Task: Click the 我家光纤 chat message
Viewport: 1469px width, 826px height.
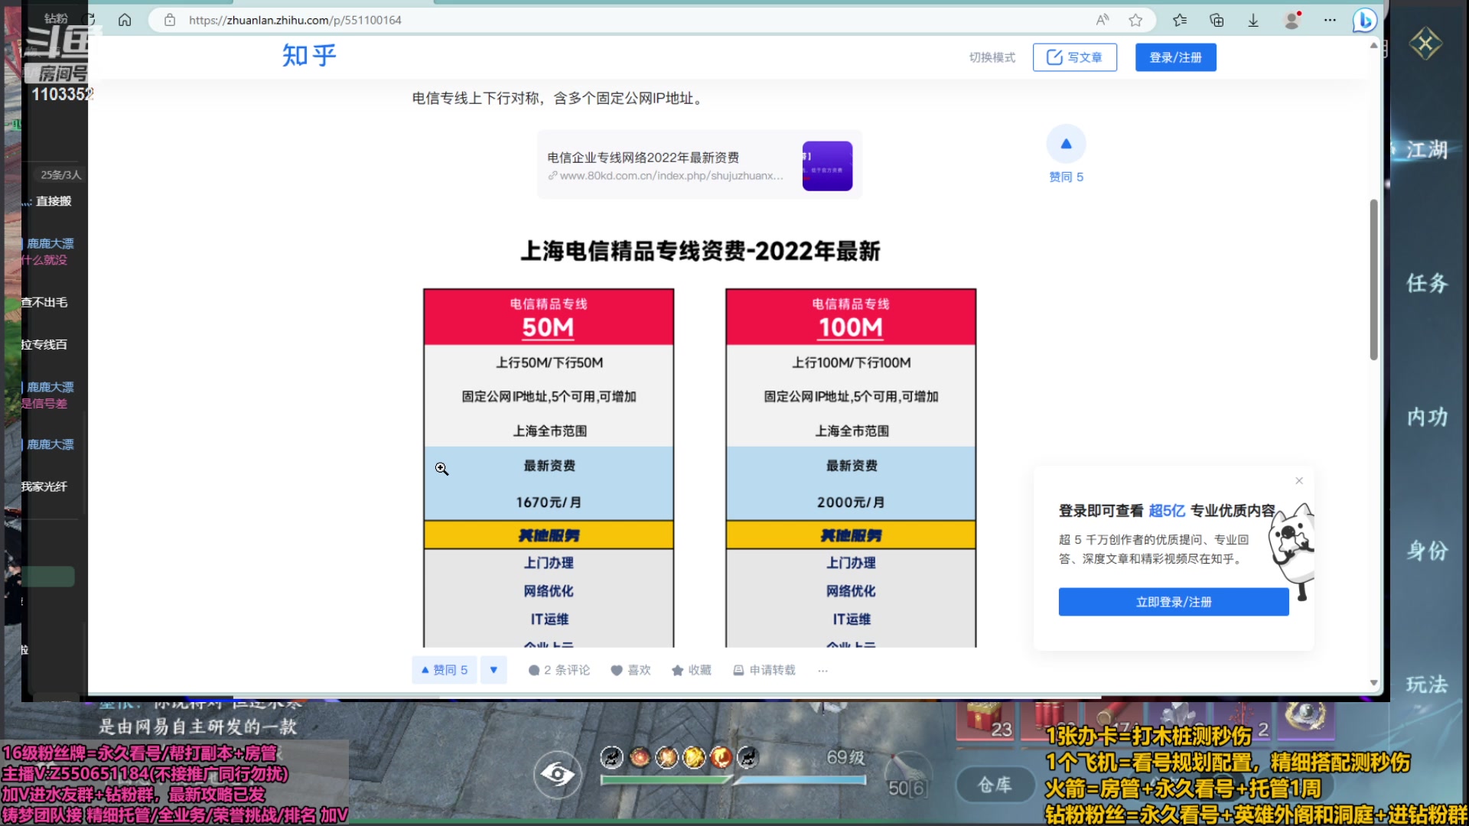Action: coord(44,486)
